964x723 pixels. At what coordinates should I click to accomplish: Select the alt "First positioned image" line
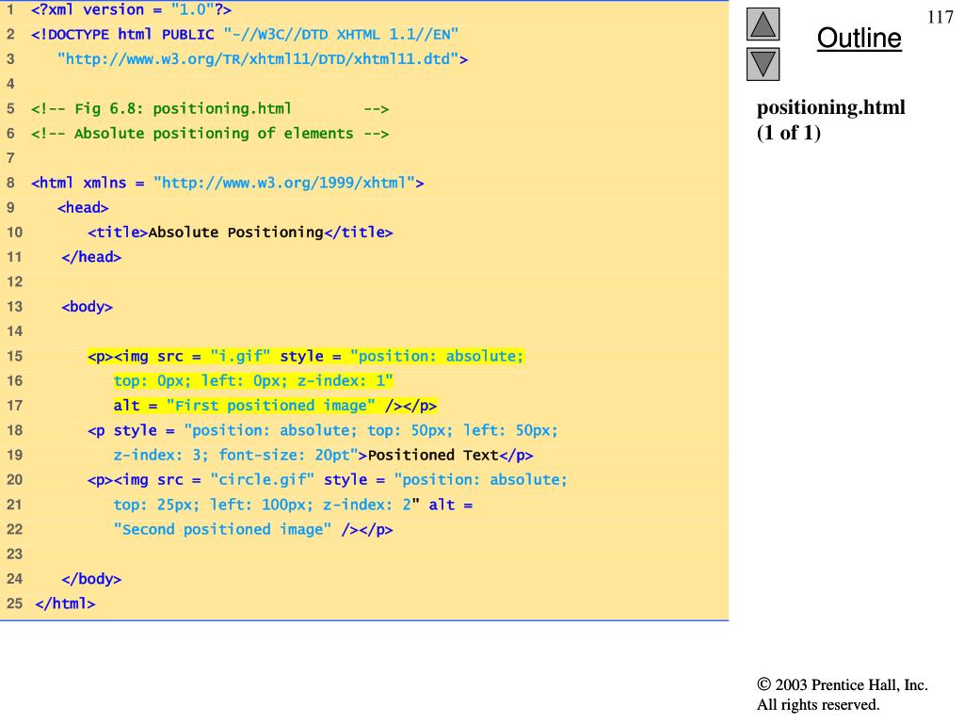275,406
